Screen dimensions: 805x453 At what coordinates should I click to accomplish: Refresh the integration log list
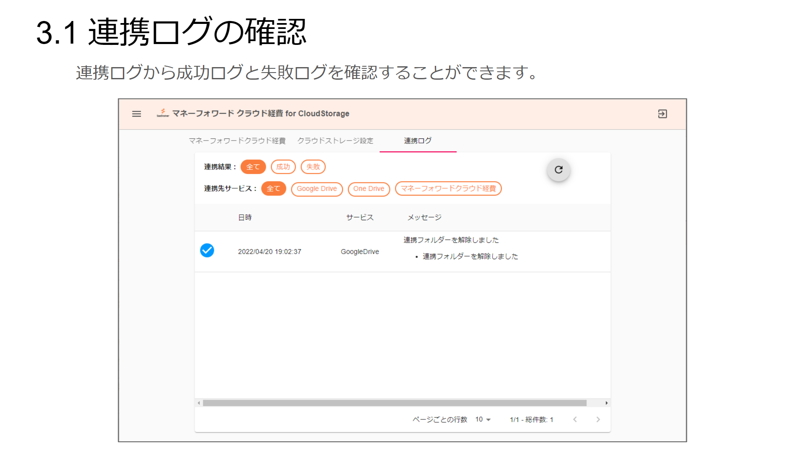[x=558, y=170]
